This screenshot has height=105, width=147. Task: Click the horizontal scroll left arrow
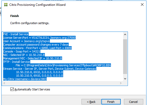pyautogui.click(x=4, y=83)
